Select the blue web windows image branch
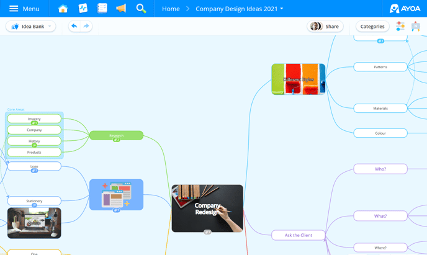This screenshot has height=255, width=427. [x=116, y=195]
